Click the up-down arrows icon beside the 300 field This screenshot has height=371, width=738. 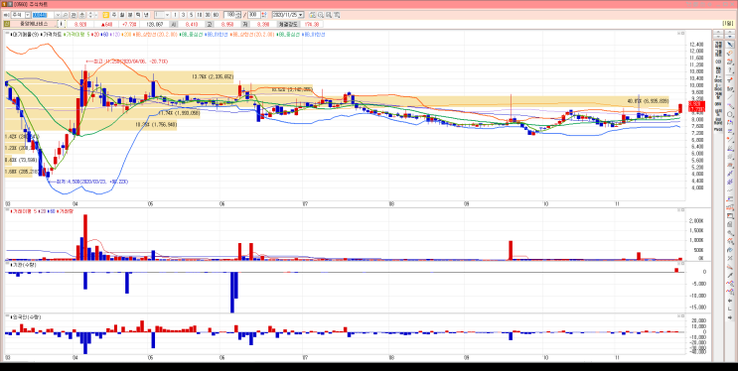tap(264, 15)
